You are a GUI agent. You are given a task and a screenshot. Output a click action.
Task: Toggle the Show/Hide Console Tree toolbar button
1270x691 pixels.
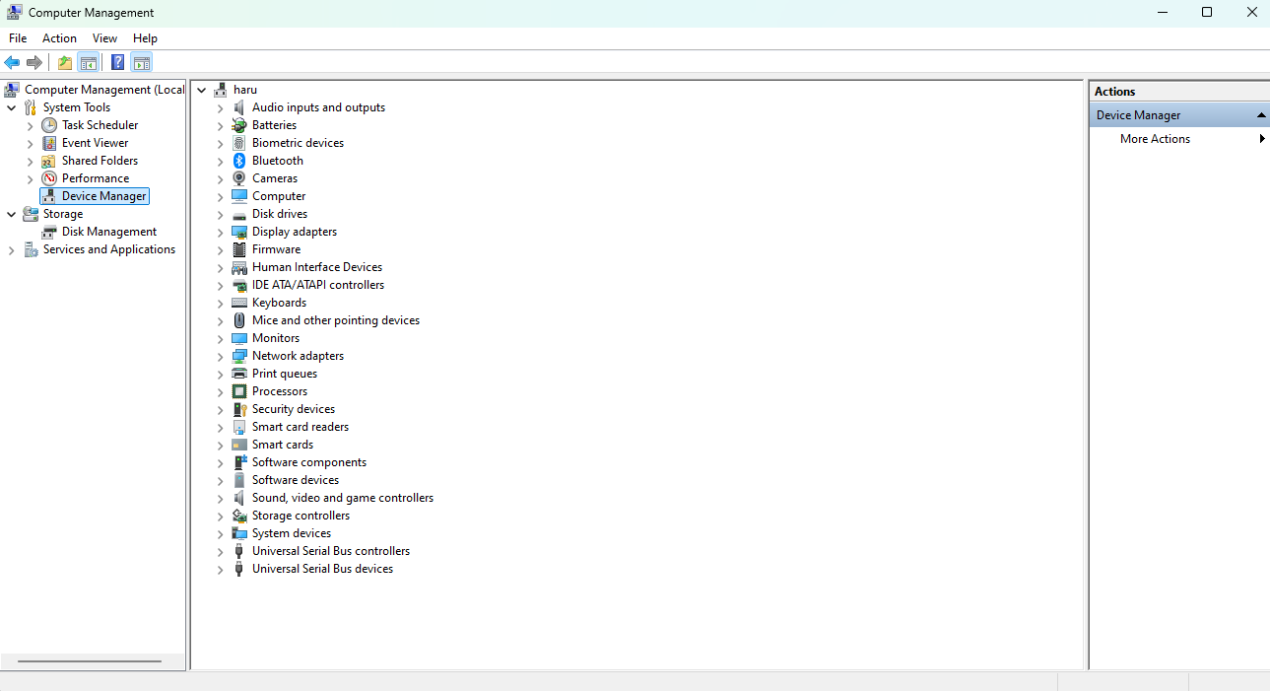(89, 63)
